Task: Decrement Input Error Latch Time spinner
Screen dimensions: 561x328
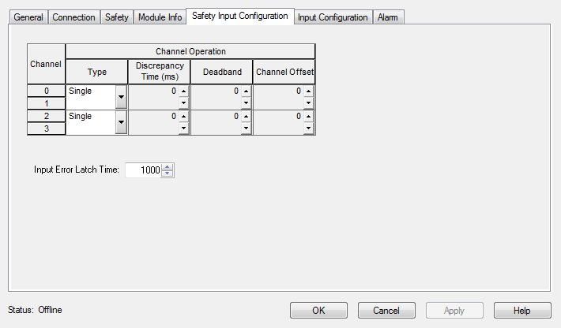Action: tap(167, 173)
